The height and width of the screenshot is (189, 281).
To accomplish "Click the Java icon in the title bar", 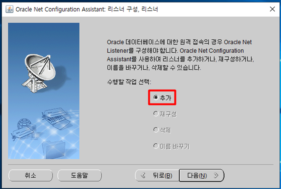I will [x=9, y=9].
